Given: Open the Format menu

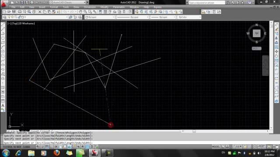Looking at the screenshot, I should click(x=54, y=7).
